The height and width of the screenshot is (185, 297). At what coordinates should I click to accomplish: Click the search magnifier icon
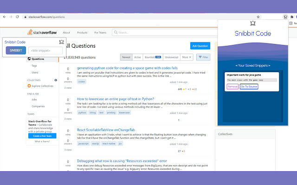pos(116,32)
